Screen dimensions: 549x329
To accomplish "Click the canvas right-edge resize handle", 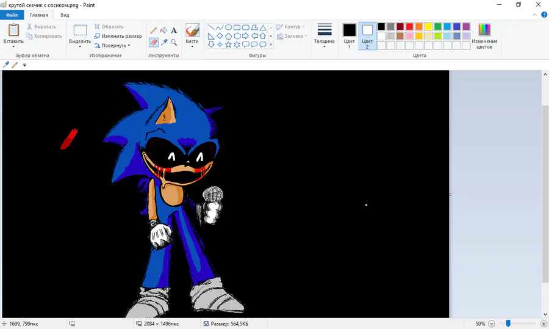I will tap(450, 195).
